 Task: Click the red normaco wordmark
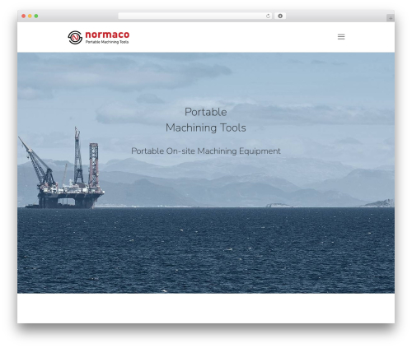pos(107,35)
